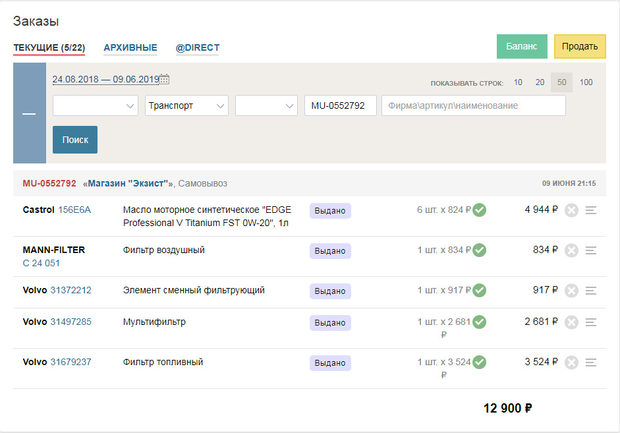Click cancel X icon on Volvo 31497285 row

(571, 322)
